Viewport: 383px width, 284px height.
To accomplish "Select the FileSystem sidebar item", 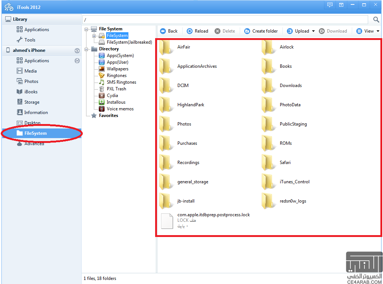I will (42, 133).
